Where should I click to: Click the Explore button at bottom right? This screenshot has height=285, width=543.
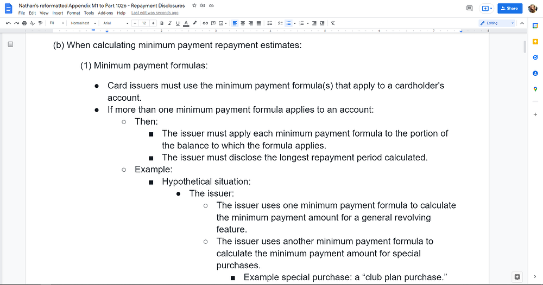(x=517, y=277)
